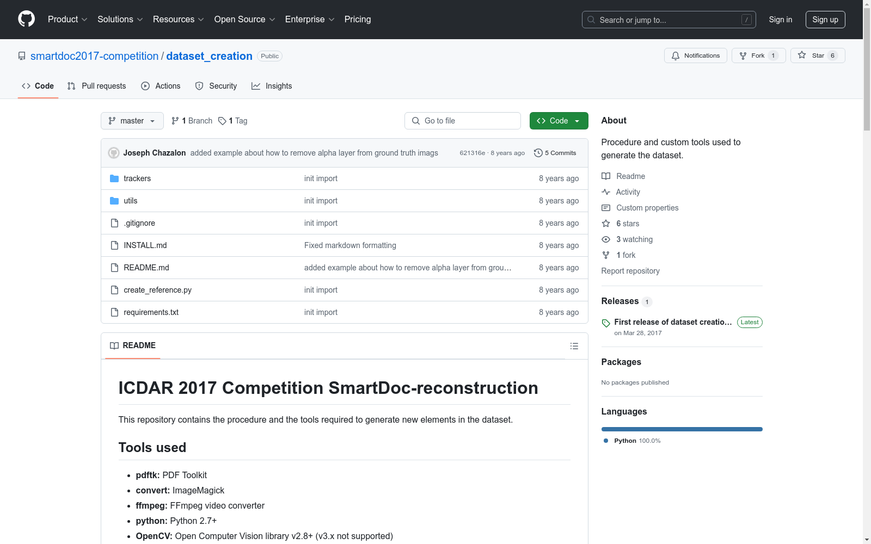View the Insights tab
871x544 pixels.
272,86
